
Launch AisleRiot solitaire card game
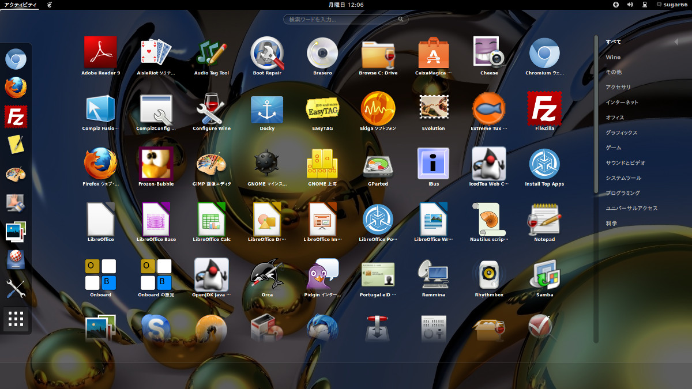point(156,52)
